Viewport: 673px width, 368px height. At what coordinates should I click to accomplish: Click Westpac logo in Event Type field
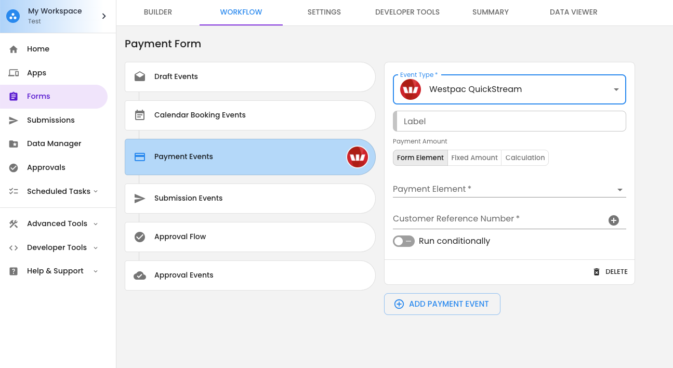tap(411, 89)
